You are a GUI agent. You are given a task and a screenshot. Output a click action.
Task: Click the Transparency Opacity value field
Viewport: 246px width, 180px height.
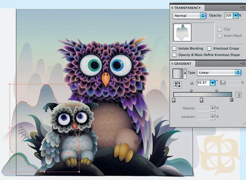(229, 15)
